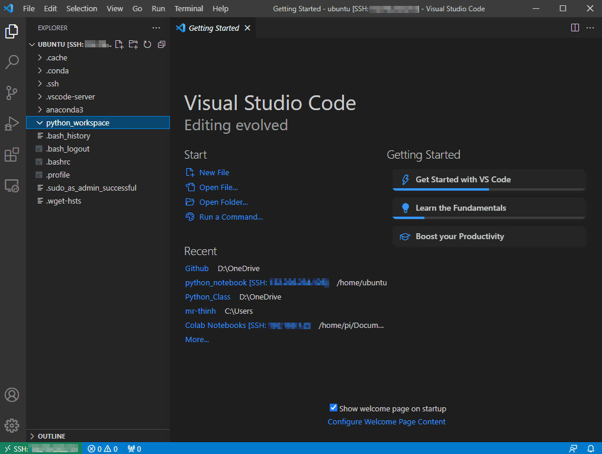Screen dimensions: 602x454
Task: Click Run a Command... link
Action: point(224,217)
